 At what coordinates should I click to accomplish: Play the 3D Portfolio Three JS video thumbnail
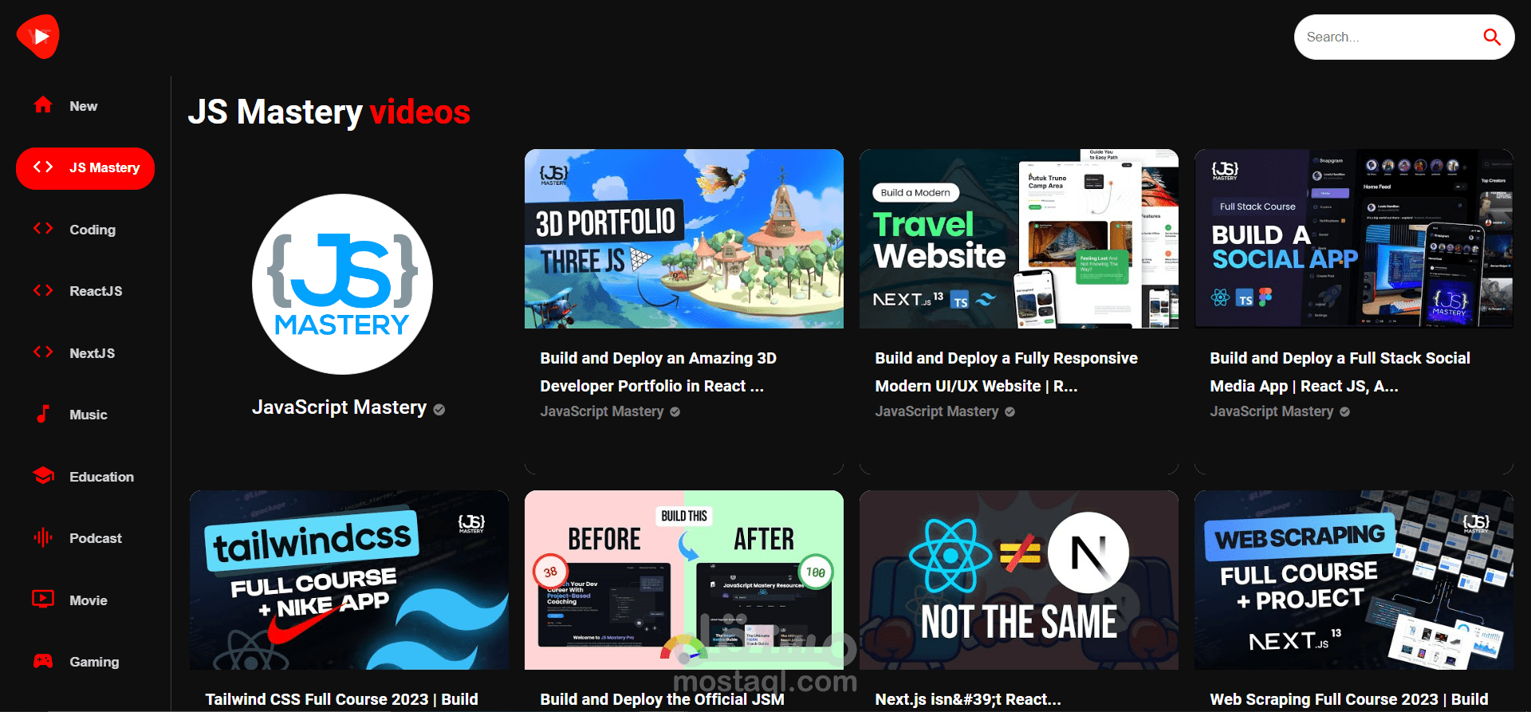coord(684,238)
